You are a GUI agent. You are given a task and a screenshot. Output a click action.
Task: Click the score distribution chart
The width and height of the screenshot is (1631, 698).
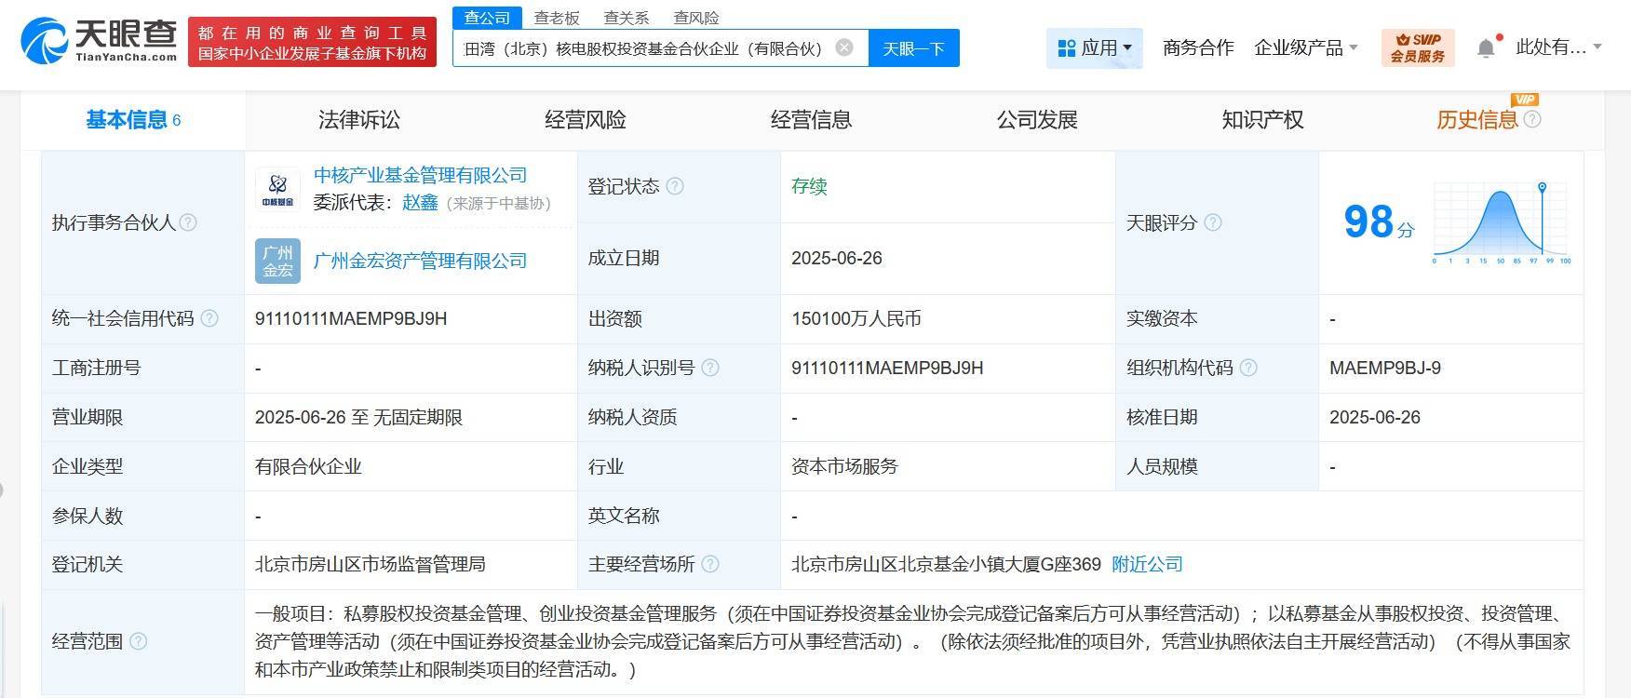point(1502,222)
